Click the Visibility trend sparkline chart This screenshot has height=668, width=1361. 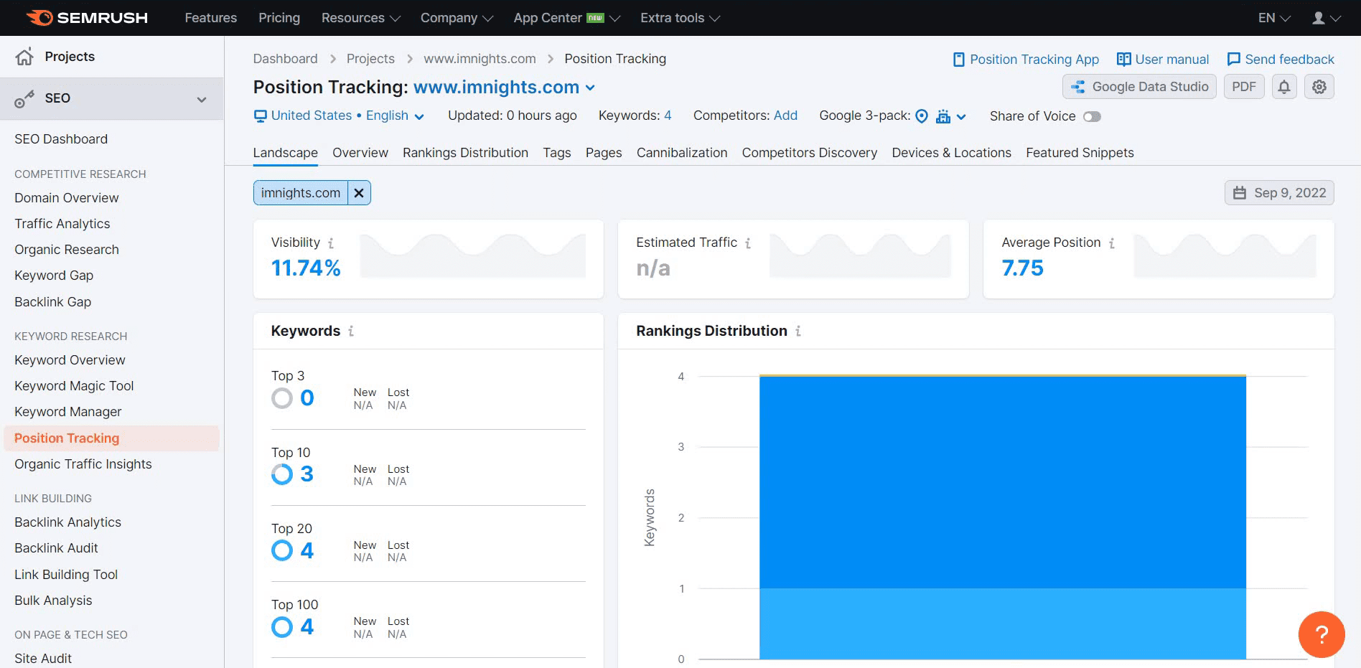coord(473,255)
